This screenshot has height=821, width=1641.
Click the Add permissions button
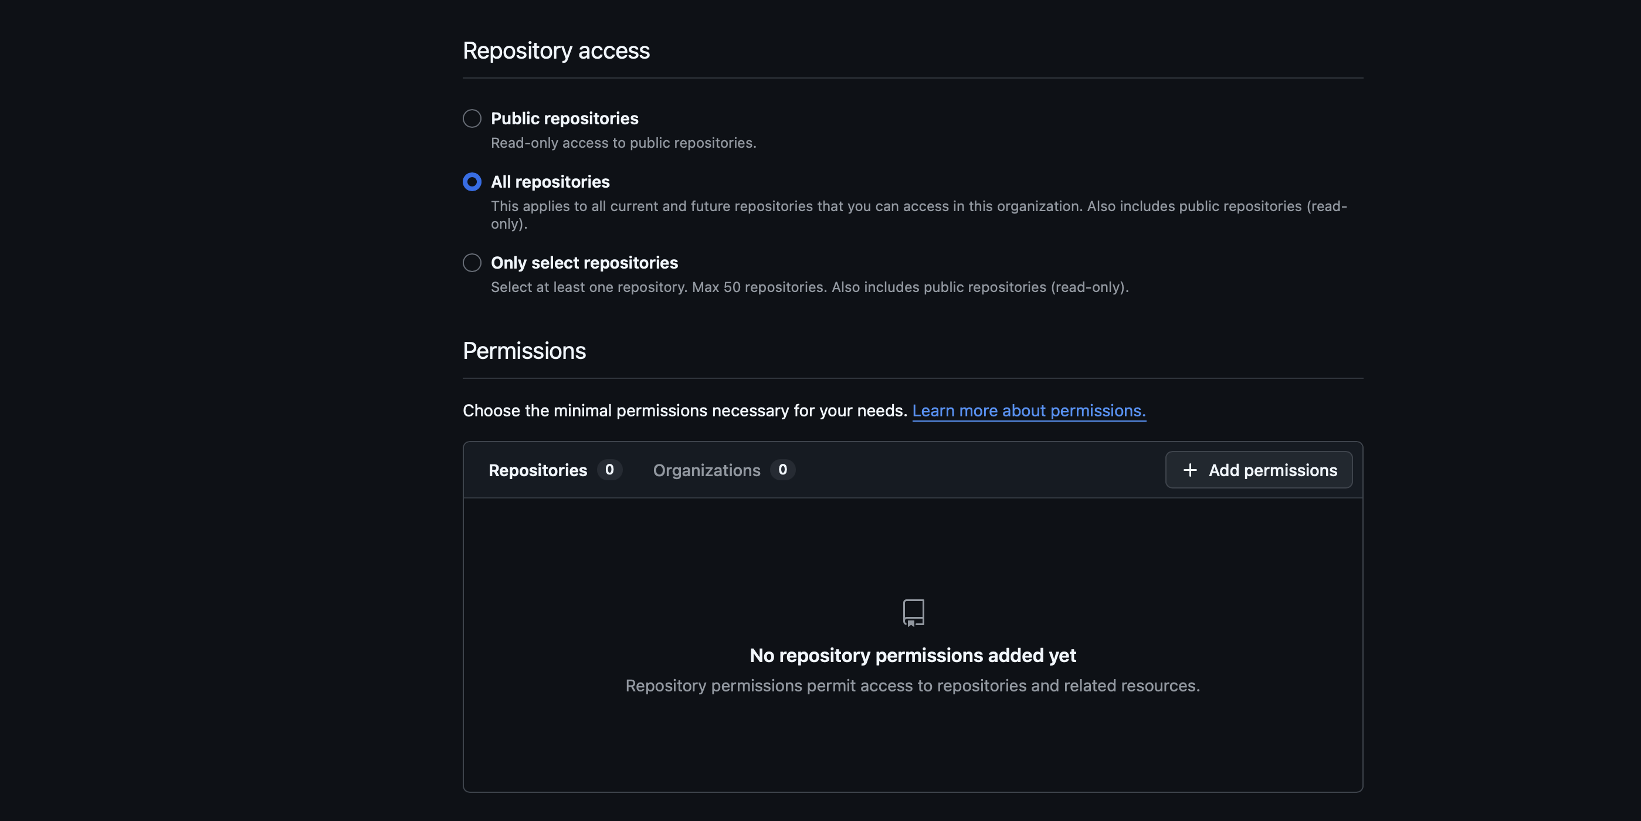(1258, 470)
